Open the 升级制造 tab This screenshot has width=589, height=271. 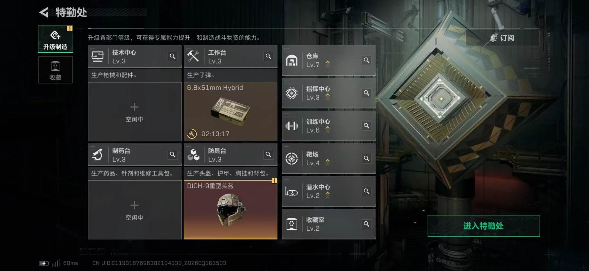point(55,39)
